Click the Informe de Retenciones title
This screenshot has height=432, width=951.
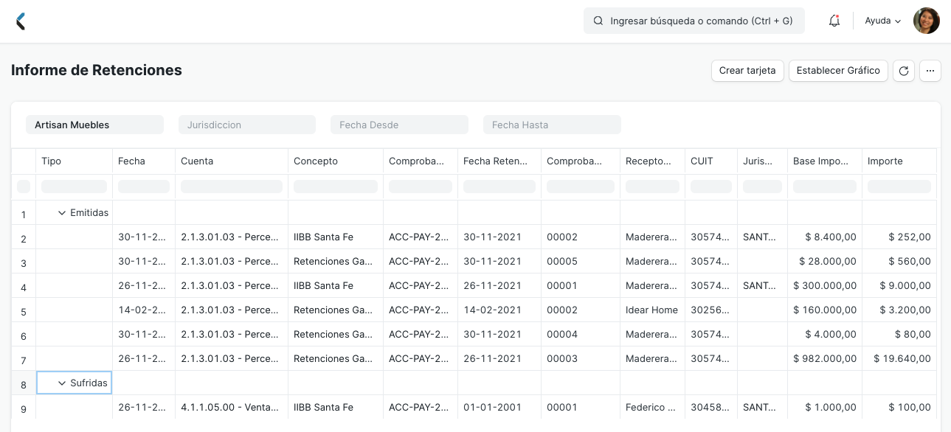point(96,70)
